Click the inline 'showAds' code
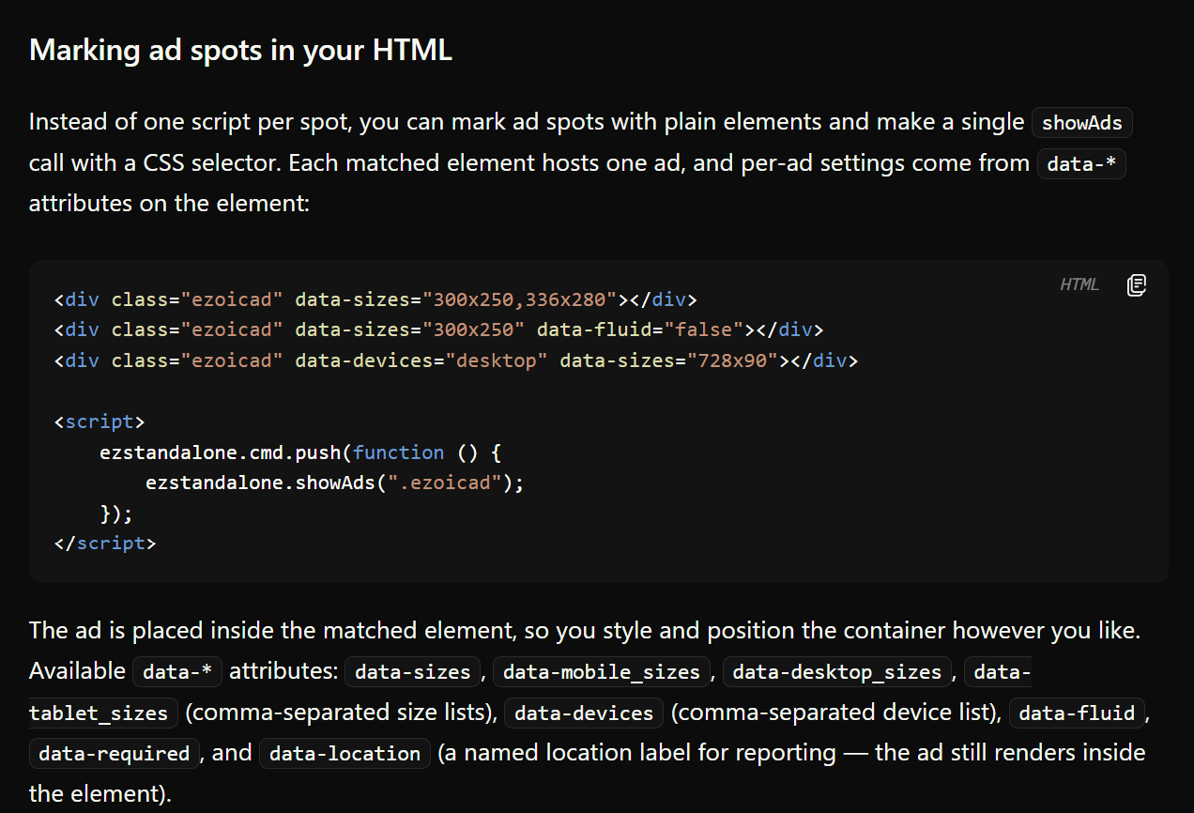This screenshot has width=1194, height=813. click(x=1082, y=123)
